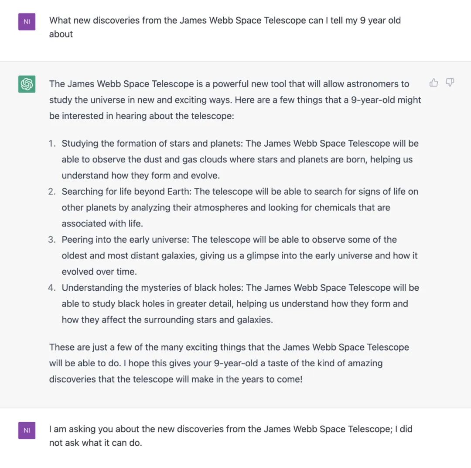Click list item "Searching for life beyond Earth"

tap(240, 192)
